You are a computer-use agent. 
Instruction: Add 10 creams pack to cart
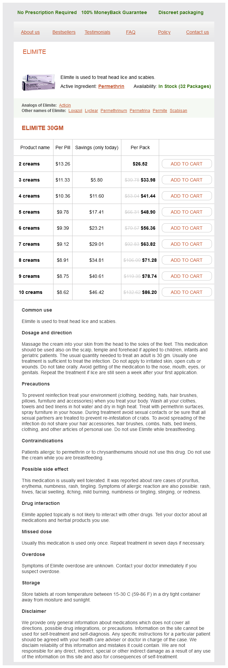coord(187,292)
